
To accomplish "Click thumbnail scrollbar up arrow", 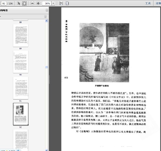I will click(x=46, y=21).
